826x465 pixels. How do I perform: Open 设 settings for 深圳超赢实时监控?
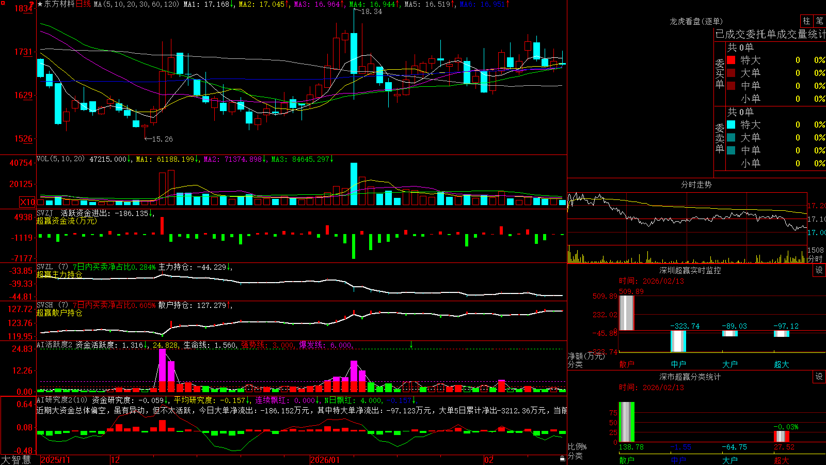[x=819, y=270]
